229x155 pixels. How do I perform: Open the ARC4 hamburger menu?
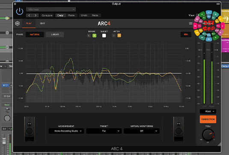pos(190,23)
